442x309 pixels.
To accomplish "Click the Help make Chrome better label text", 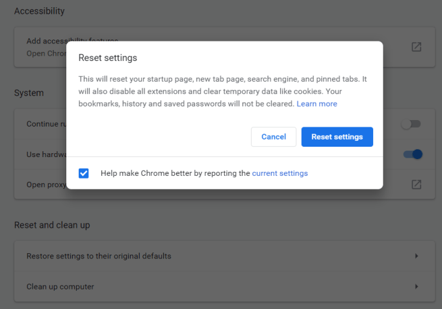I will (x=175, y=173).
